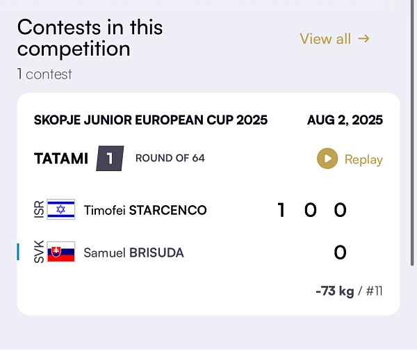Open Skopje Junior European Cup 2025 title

coord(151,120)
